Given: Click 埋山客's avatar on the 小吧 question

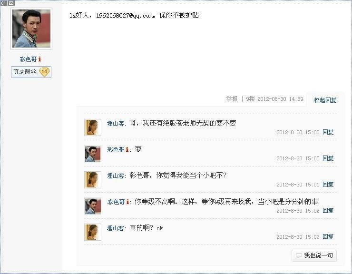Looking at the screenshot, I should point(93,180).
